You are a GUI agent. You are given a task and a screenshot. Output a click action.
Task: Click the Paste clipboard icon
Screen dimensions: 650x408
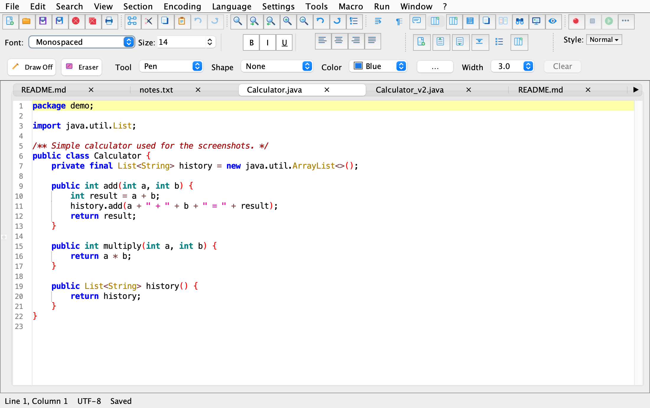182,21
